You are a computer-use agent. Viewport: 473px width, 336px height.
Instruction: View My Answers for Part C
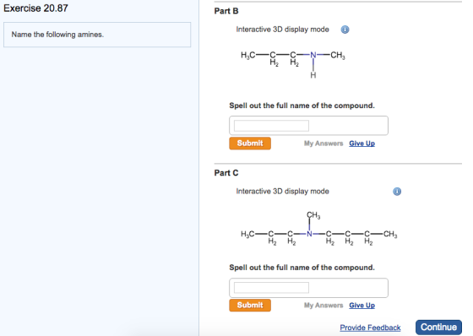(x=323, y=306)
